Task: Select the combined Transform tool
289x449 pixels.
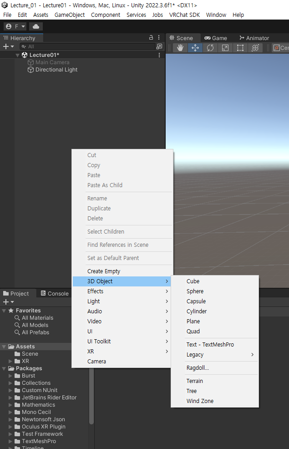Action: [x=255, y=48]
